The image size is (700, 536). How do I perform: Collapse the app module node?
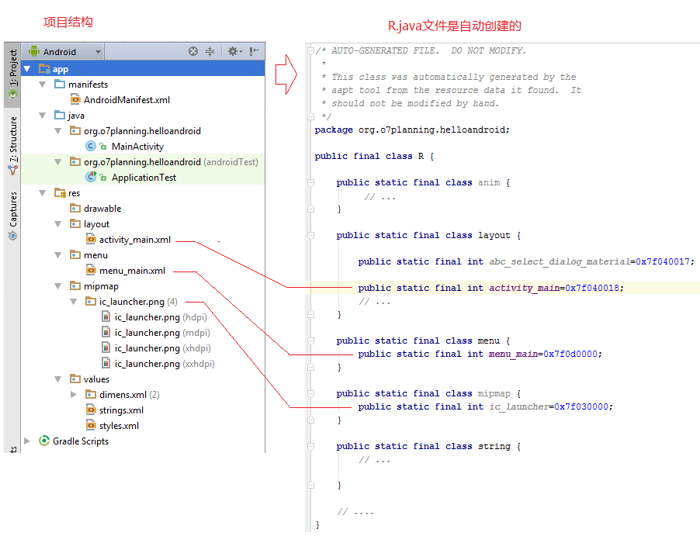(x=27, y=69)
